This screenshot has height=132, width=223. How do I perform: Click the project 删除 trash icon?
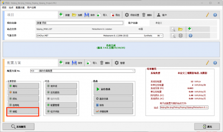144,15
